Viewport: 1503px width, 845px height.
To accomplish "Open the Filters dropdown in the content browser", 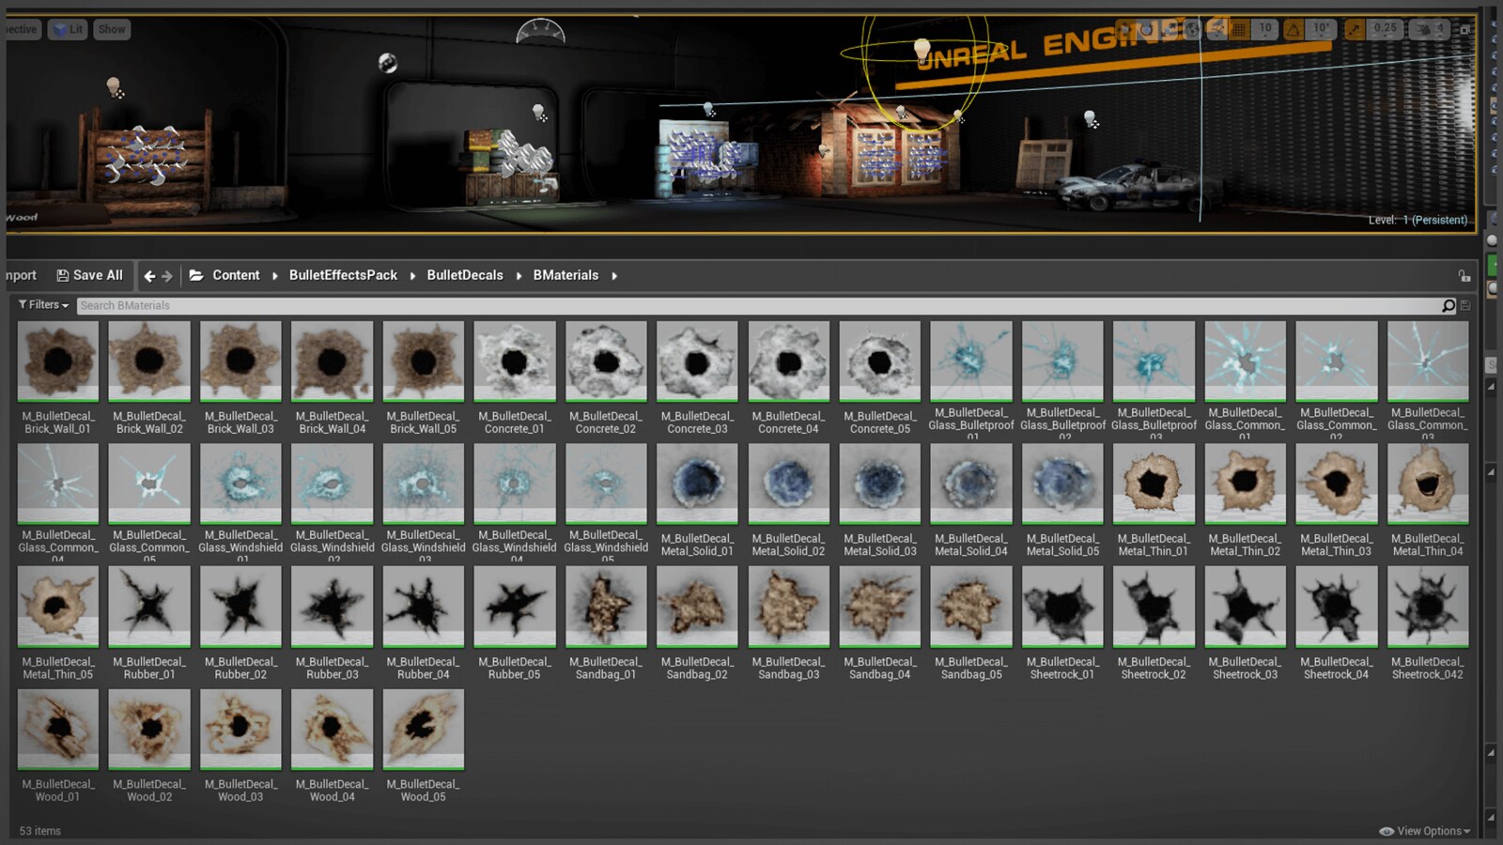I will pos(42,304).
